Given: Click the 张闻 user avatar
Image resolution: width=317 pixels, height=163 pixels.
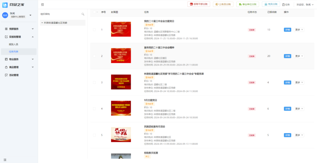Looking at the screenshot, I should (5, 15).
